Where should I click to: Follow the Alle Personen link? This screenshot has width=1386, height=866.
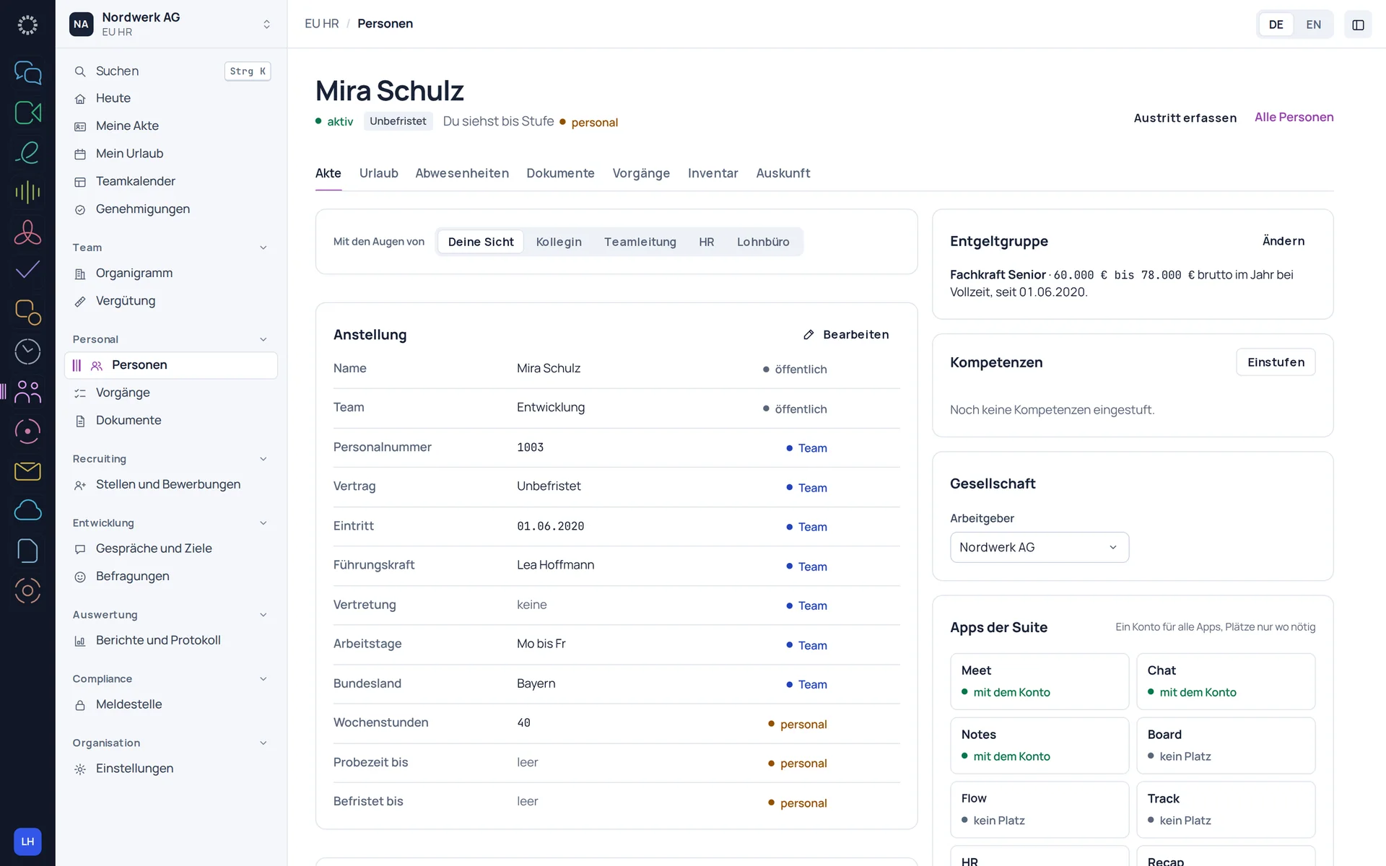tap(1294, 117)
